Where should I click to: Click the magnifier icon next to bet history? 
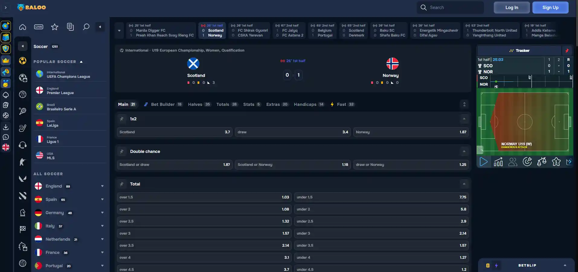pos(86,27)
